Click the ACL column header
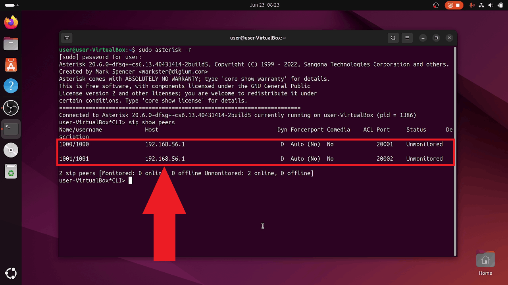The width and height of the screenshot is (508, 285). [x=368, y=130]
